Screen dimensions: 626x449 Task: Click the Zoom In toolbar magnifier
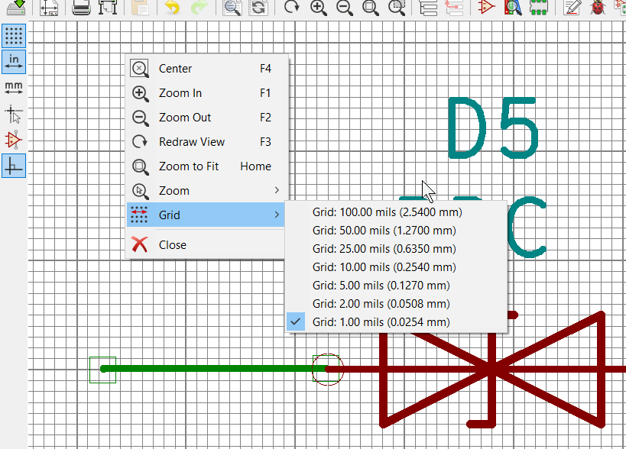coord(318,8)
